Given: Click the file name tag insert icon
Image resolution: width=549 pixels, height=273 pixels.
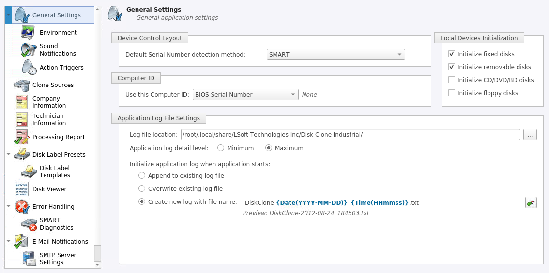Looking at the screenshot, I should (531, 202).
